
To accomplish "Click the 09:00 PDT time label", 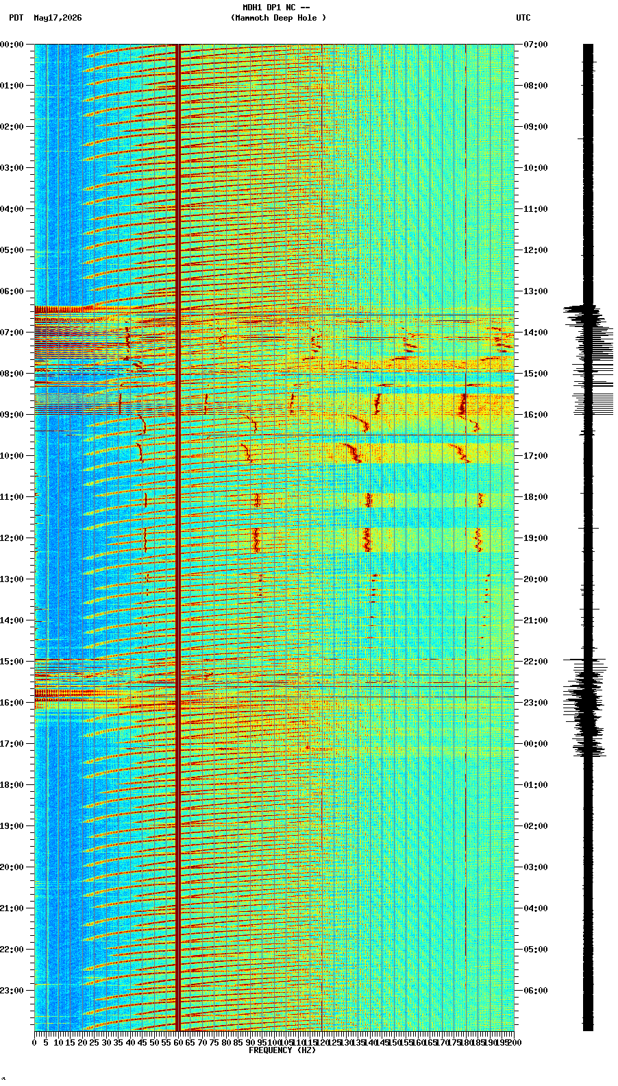I will click(12, 415).
